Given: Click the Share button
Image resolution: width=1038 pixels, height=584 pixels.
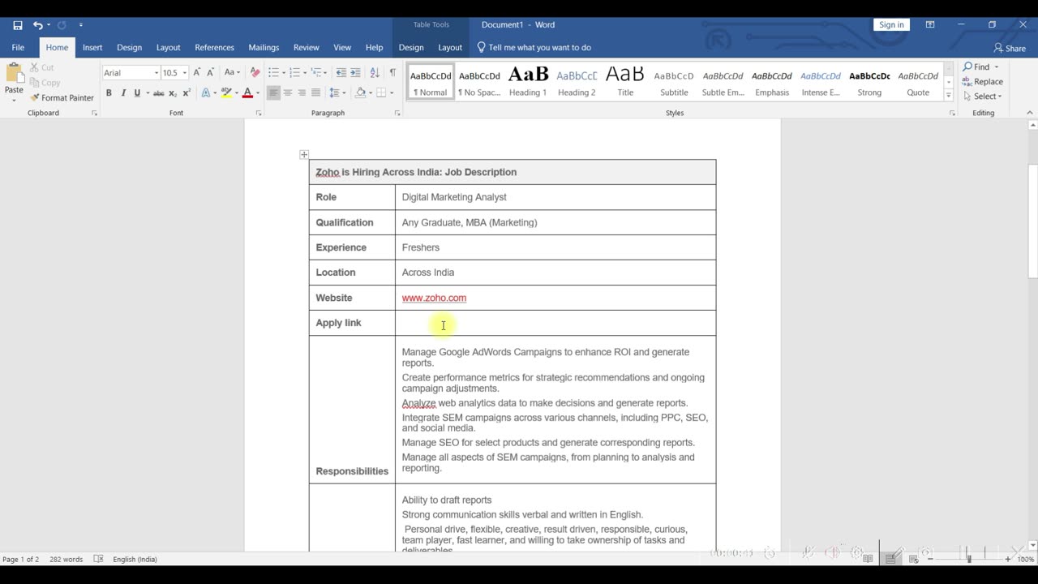Looking at the screenshot, I should (1010, 48).
